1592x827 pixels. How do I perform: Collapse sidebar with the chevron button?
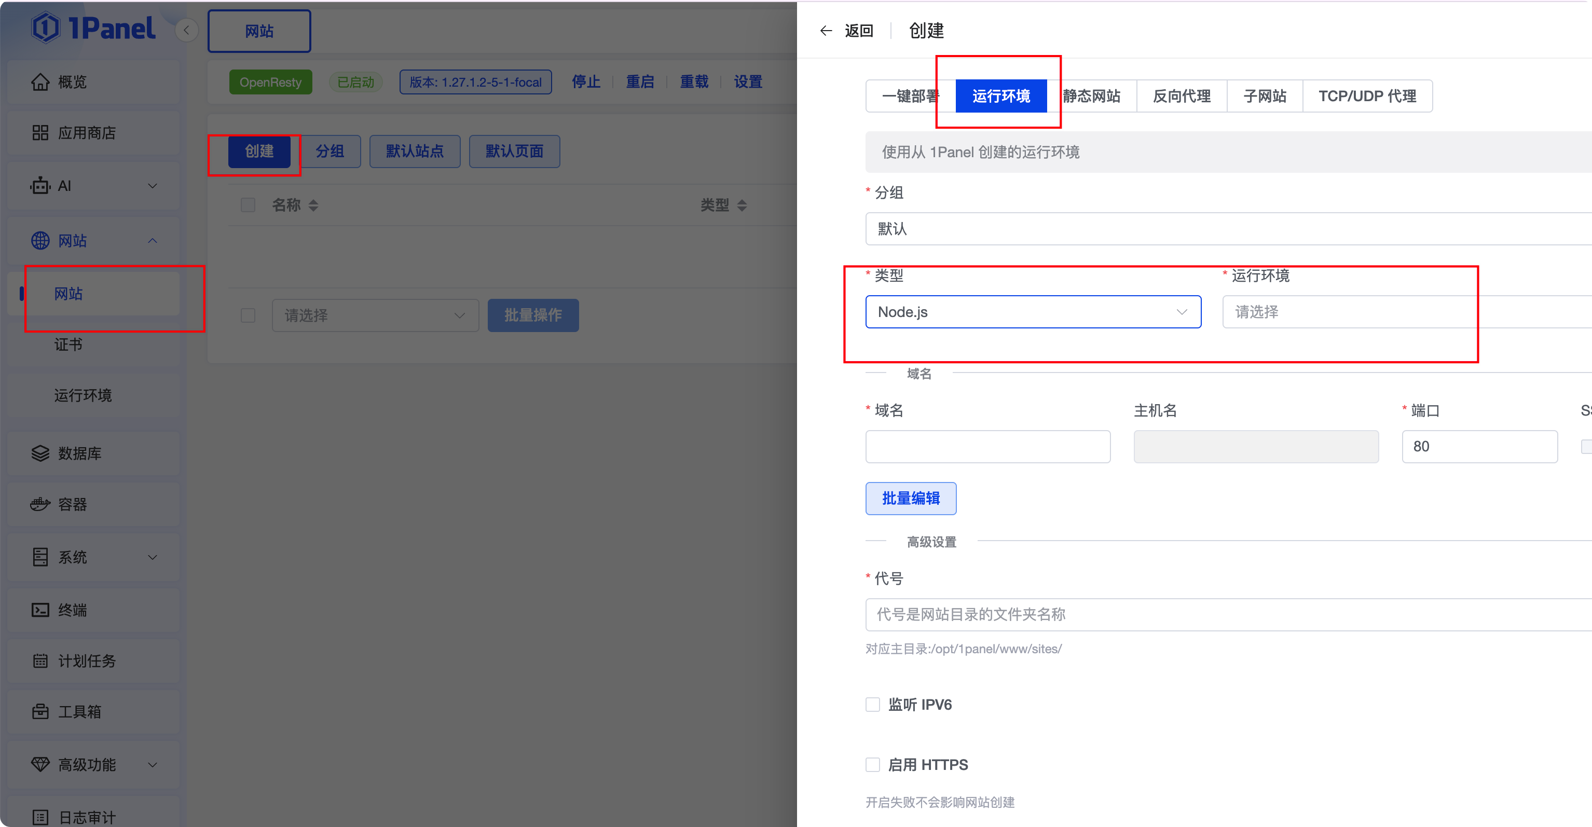coord(186,30)
